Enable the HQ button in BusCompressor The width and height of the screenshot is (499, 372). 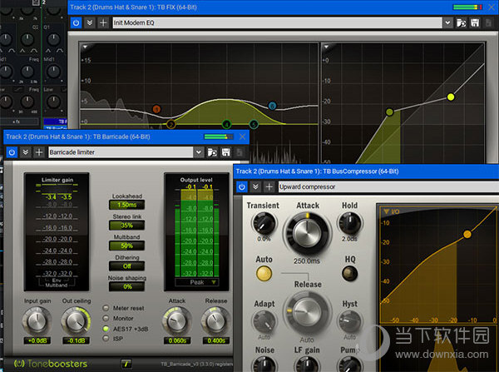pyautogui.click(x=349, y=271)
